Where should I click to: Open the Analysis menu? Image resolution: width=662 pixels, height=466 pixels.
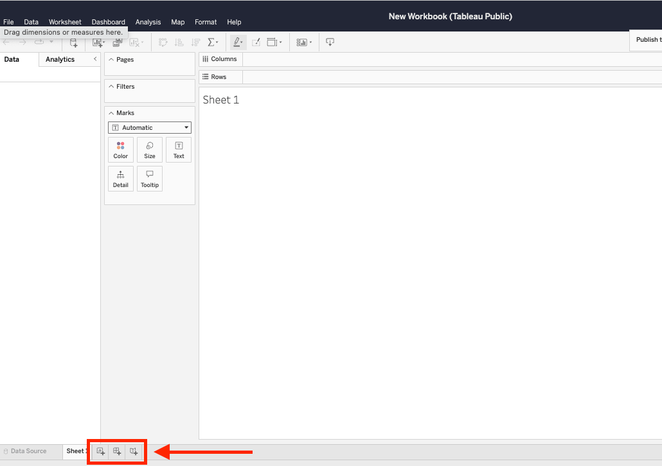(148, 22)
